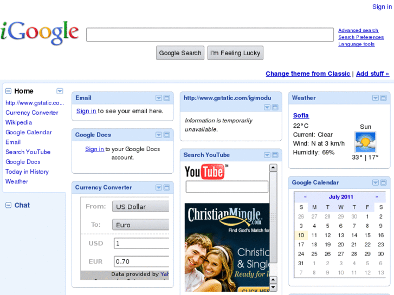This screenshot has height=295, width=394.
Task: Open Language tools link
Action: point(356,44)
